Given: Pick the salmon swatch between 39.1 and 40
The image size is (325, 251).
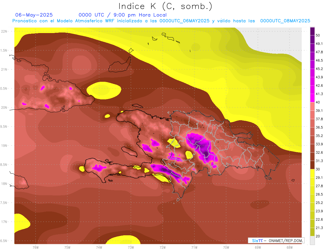Looking at the screenshot, I should pos(312,106).
